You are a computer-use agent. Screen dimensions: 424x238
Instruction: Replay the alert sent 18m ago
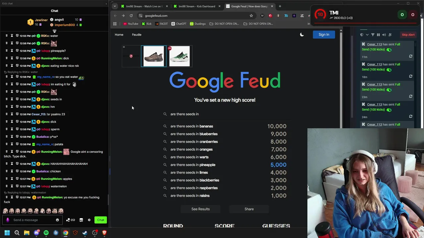[411, 76]
